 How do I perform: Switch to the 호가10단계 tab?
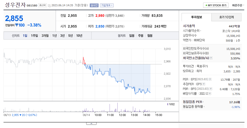tap(226, 17)
